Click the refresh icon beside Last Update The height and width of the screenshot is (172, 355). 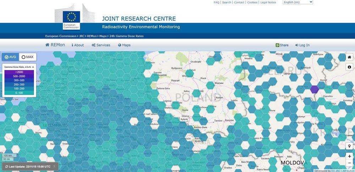tap(7, 166)
